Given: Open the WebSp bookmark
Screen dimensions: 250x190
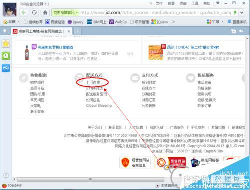Looking at the screenshot, I should point(118,22).
